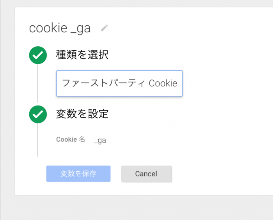The height and width of the screenshot is (220, 273).
Task: Click the vertical line below 変数を設定 checkmark
Action: [38, 140]
